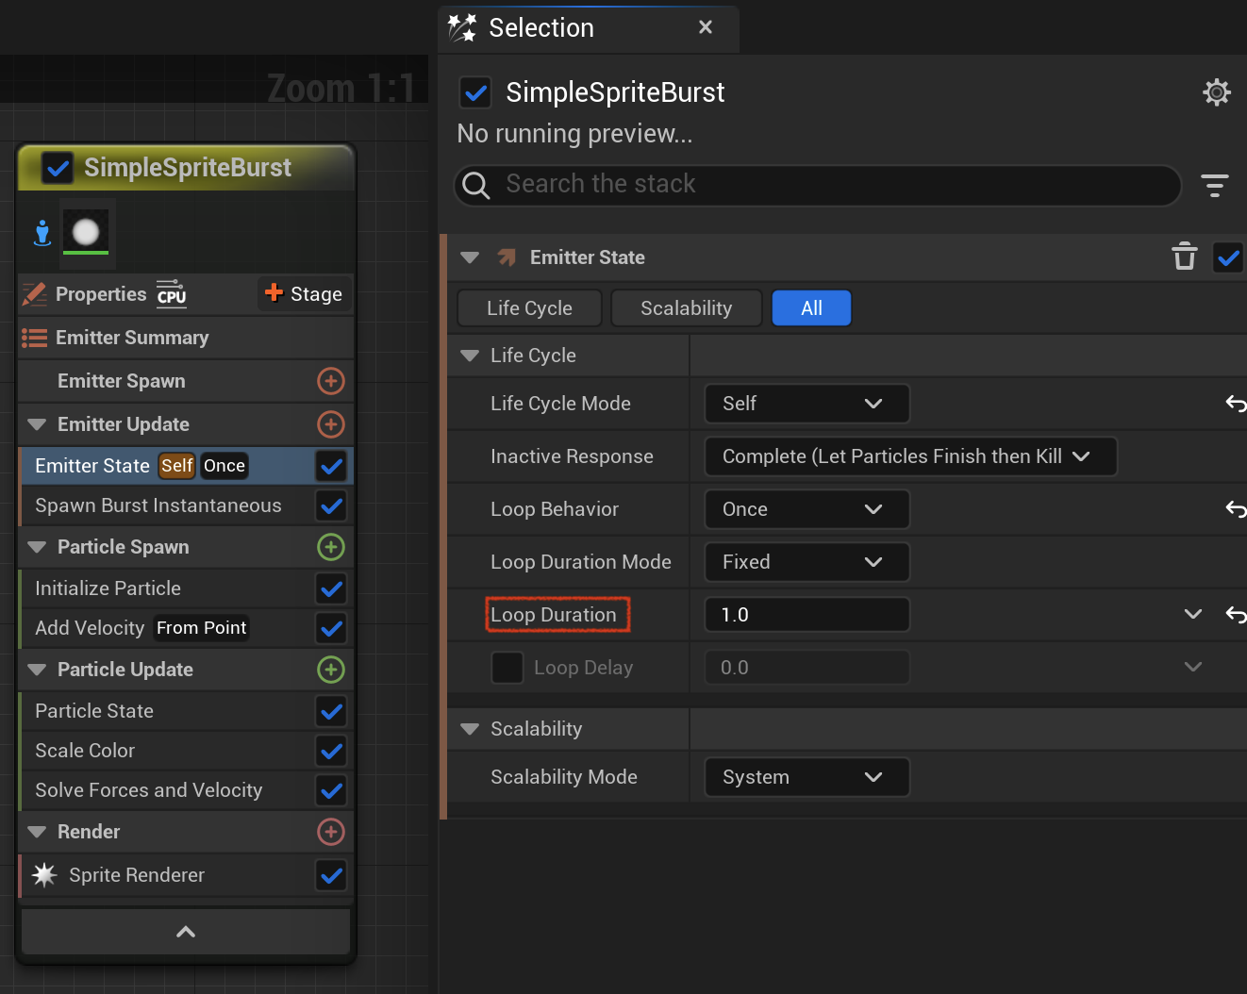
Task: Click the Emitter Summary list icon
Action: [x=35, y=338]
